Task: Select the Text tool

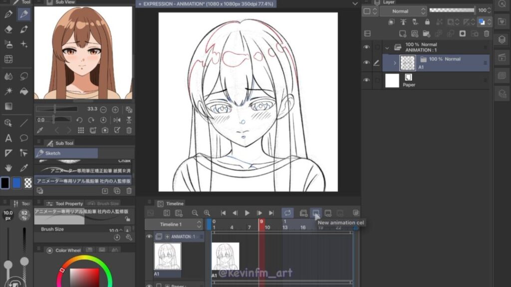Action: click(x=8, y=138)
